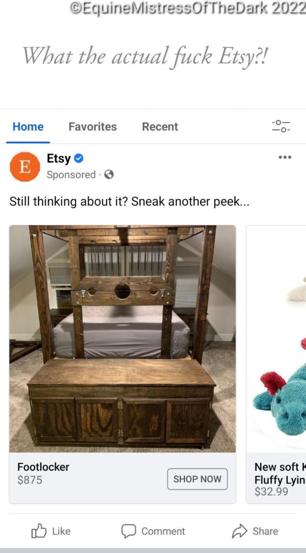
Task: Click the Footlocker product title
Action: (x=43, y=467)
